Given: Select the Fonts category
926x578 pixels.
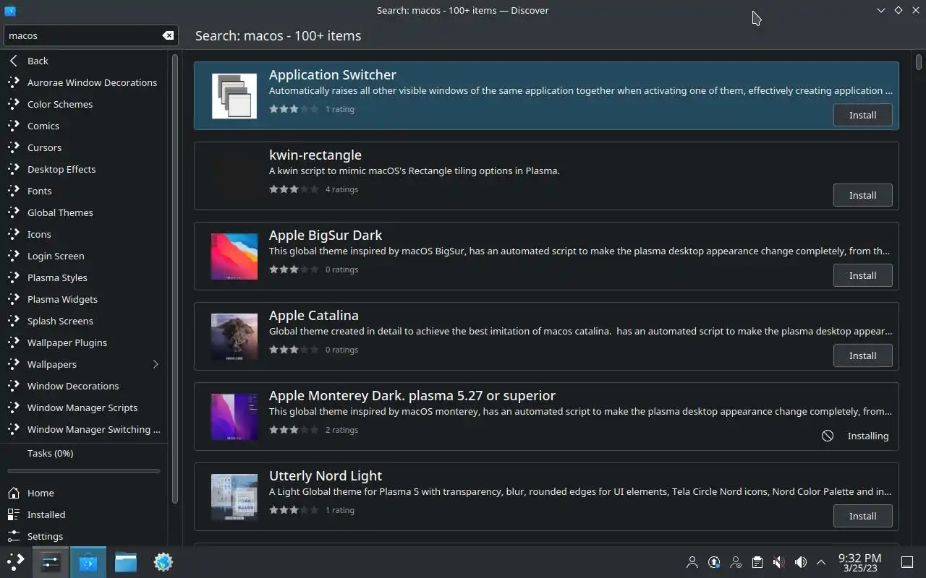Looking at the screenshot, I should click(x=84, y=191).
